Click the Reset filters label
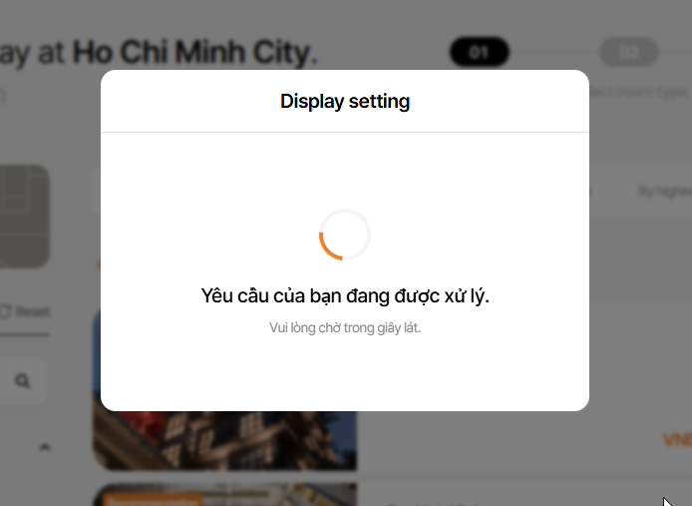This screenshot has height=506, width=692. (32, 311)
